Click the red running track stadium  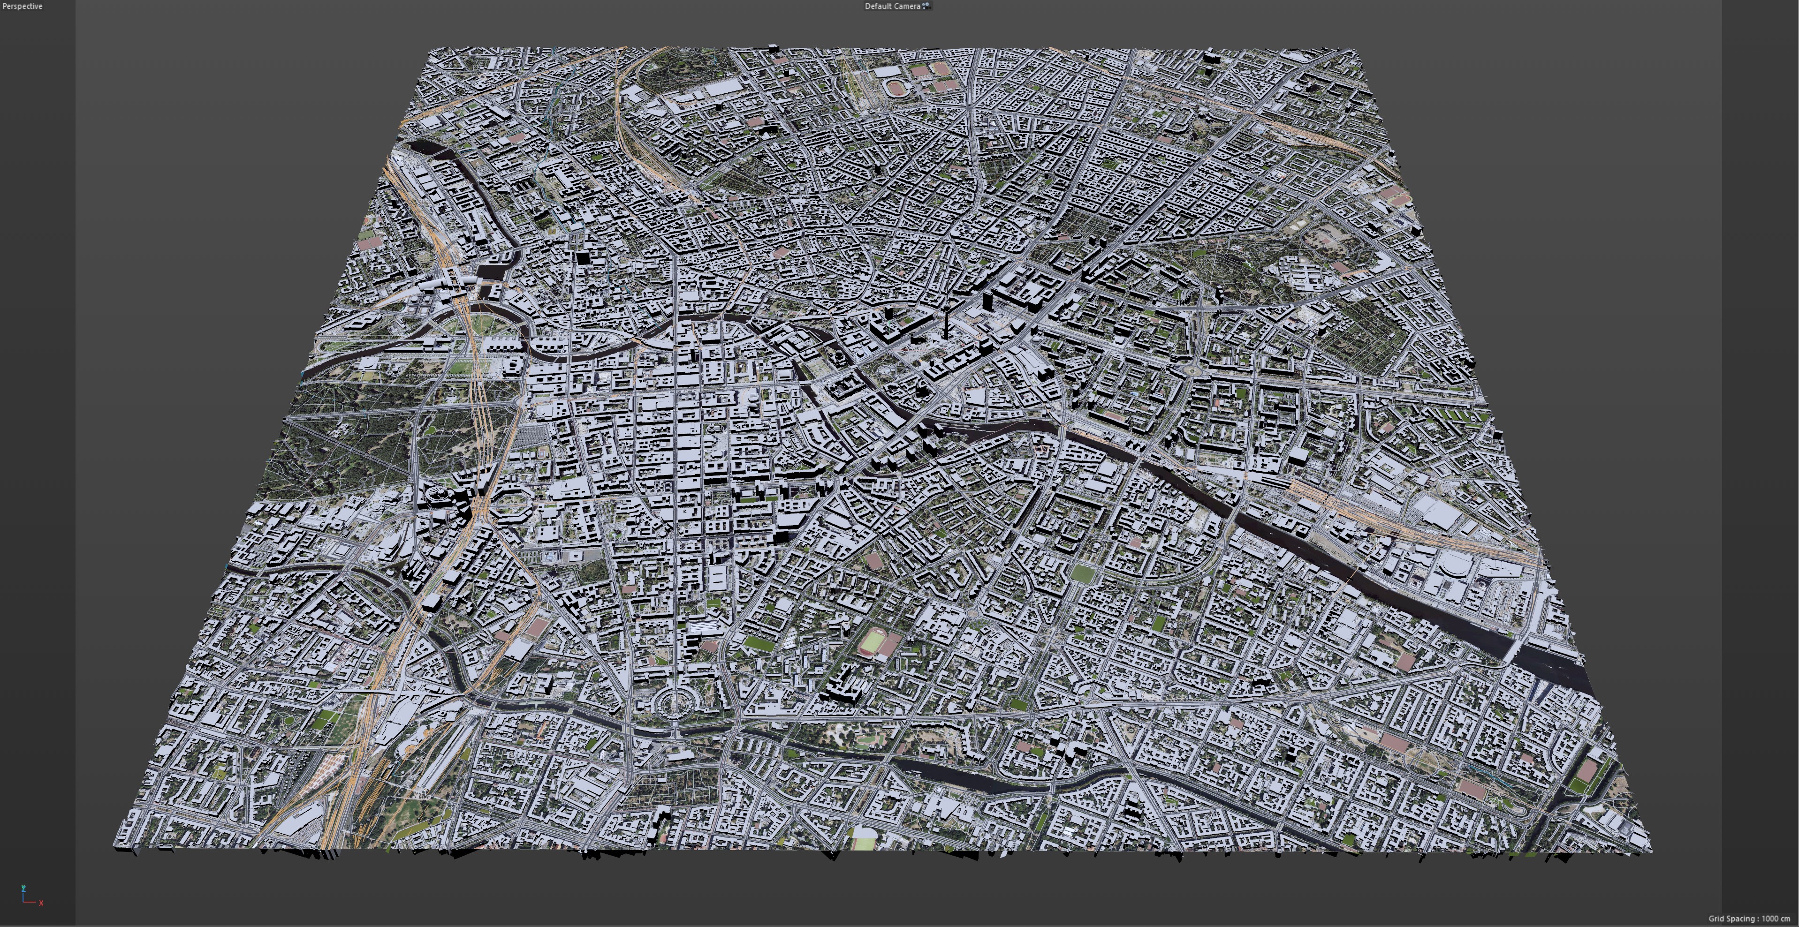(873, 642)
